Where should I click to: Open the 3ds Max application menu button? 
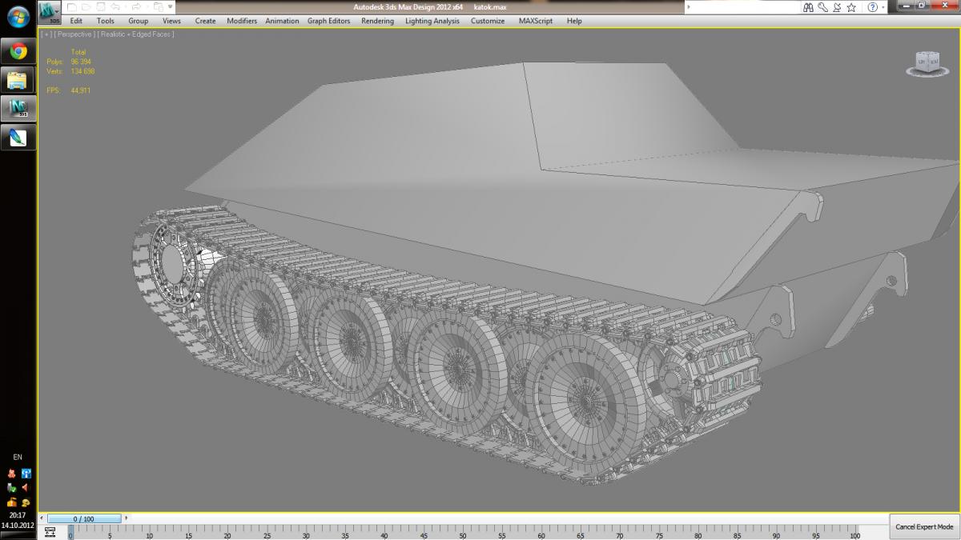point(50,12)
